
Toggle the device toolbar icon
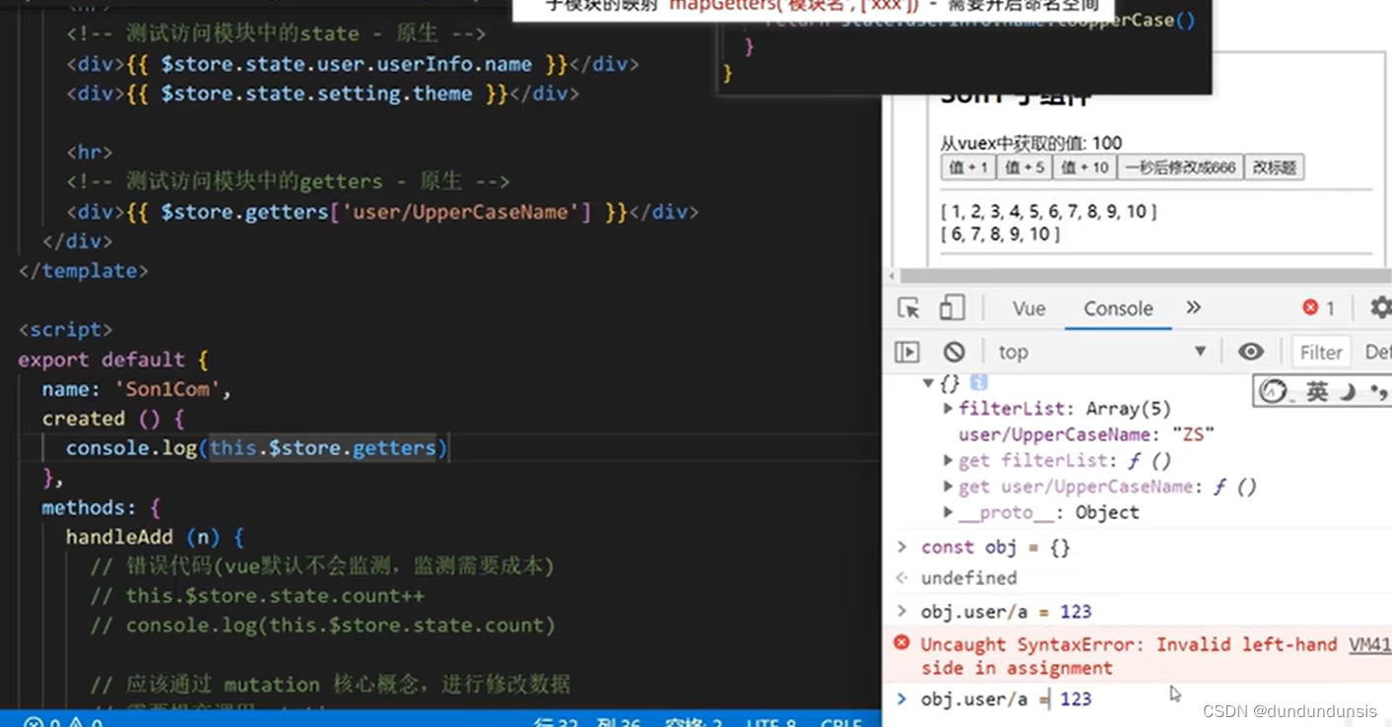(x=952, y=308)
